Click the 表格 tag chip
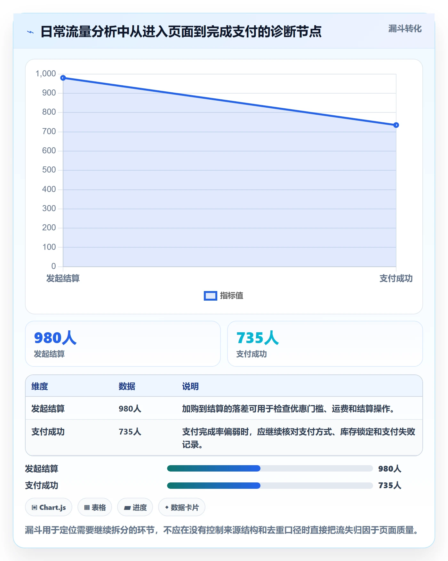448x561 pixels. (95, 507)
